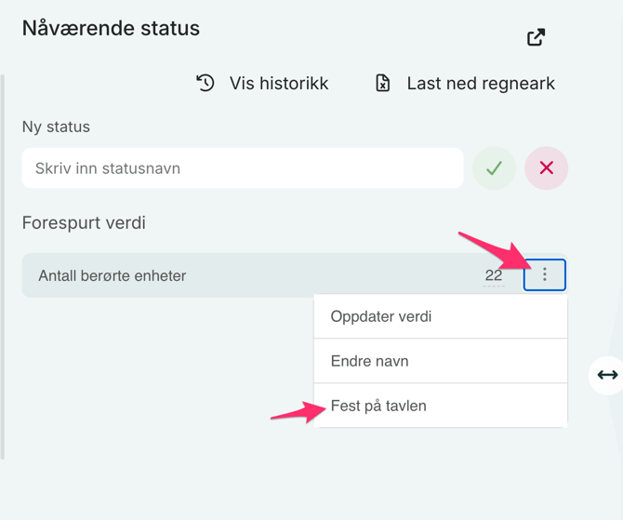Click the history clock icon
Viewport: 623px width, 520px height.
pyautogui.click(x=205, y=83)
